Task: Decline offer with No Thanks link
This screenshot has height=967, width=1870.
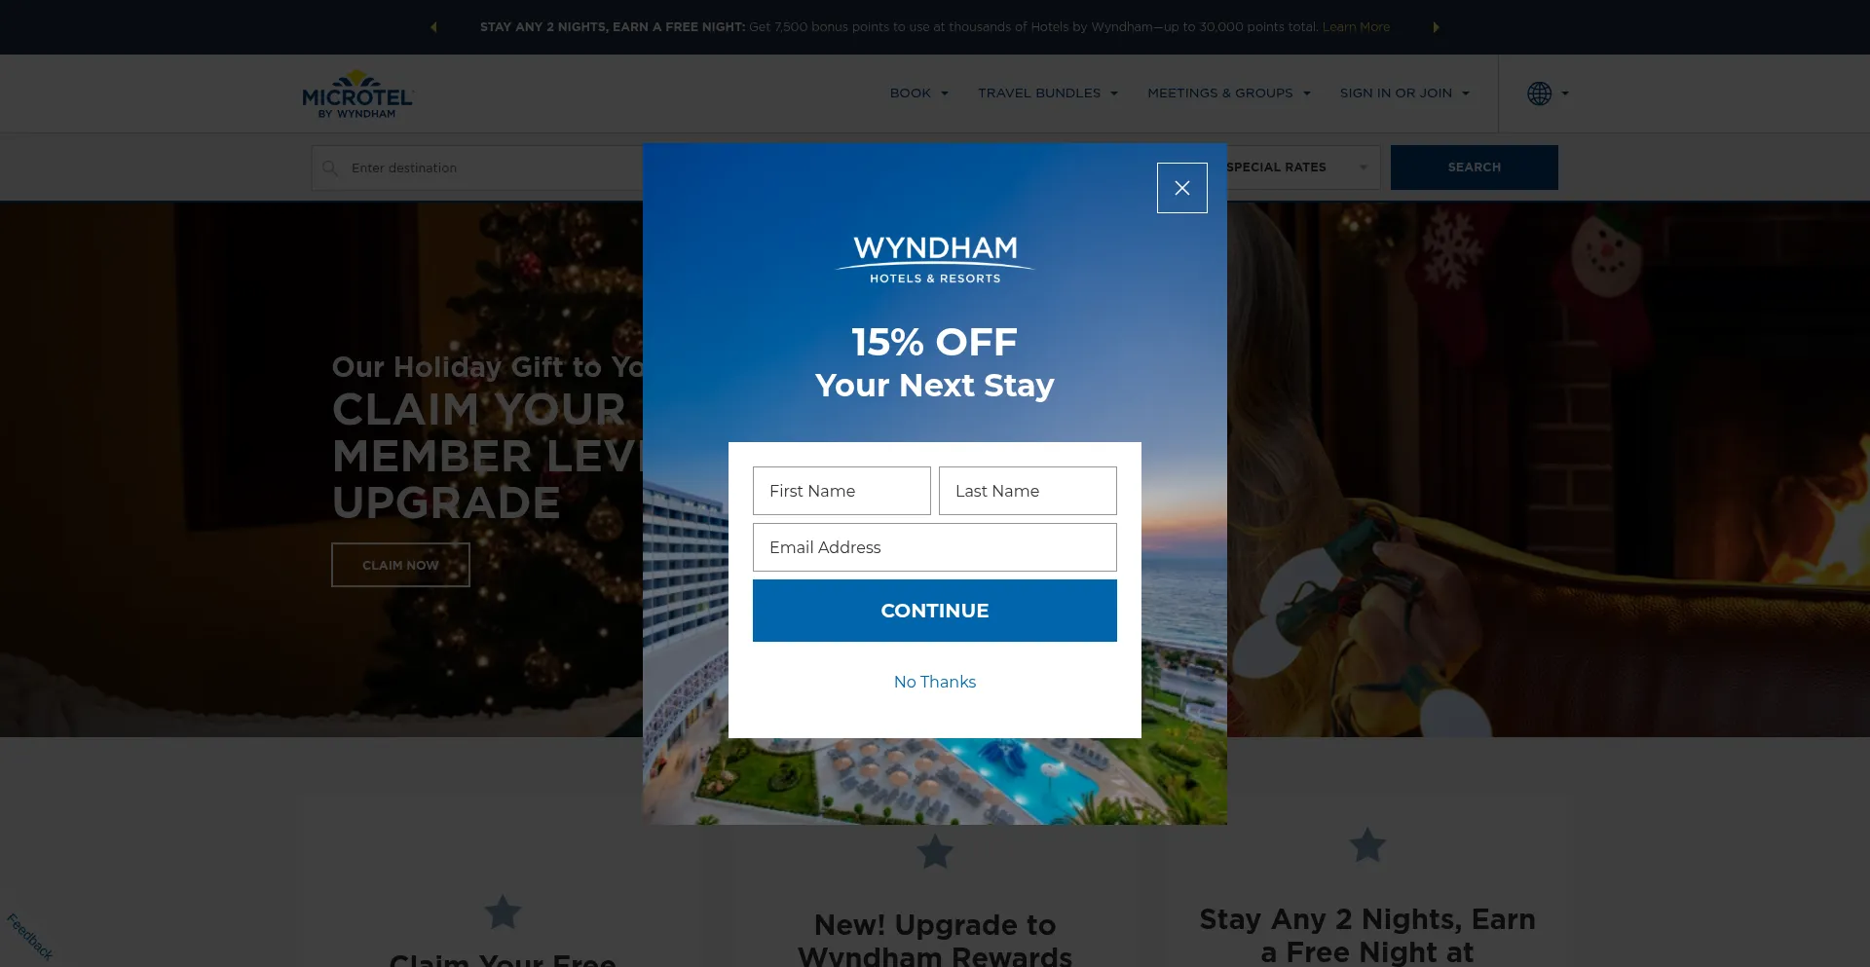Action: click(935, 682)
